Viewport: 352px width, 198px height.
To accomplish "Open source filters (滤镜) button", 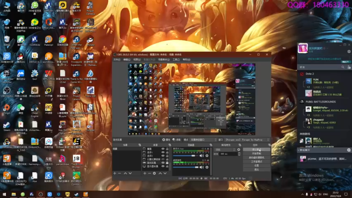I will click(176, 139).
